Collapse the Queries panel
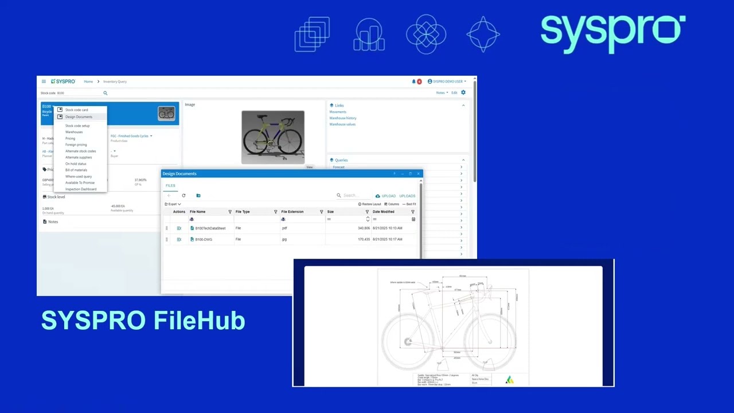 [463, 160]
